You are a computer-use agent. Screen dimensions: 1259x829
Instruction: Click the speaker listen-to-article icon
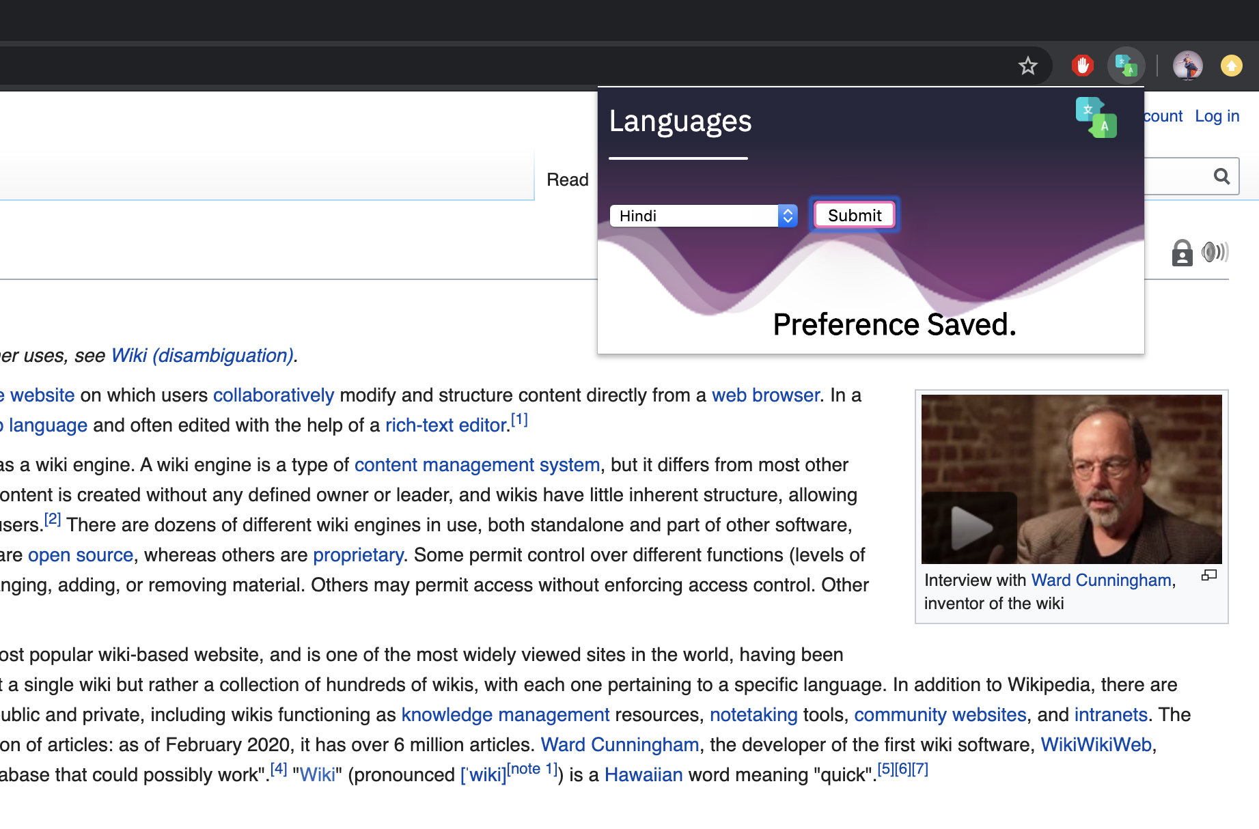pos(1215,252)
